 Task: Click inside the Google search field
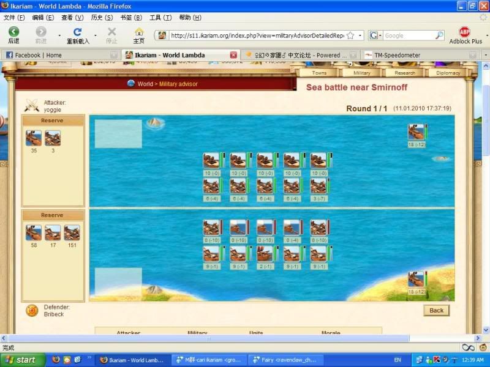[x=407, y=35]
